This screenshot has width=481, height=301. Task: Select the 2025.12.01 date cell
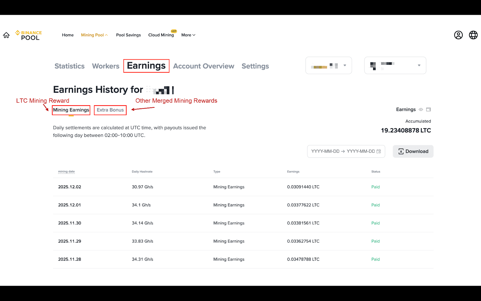tap(69, 205)
